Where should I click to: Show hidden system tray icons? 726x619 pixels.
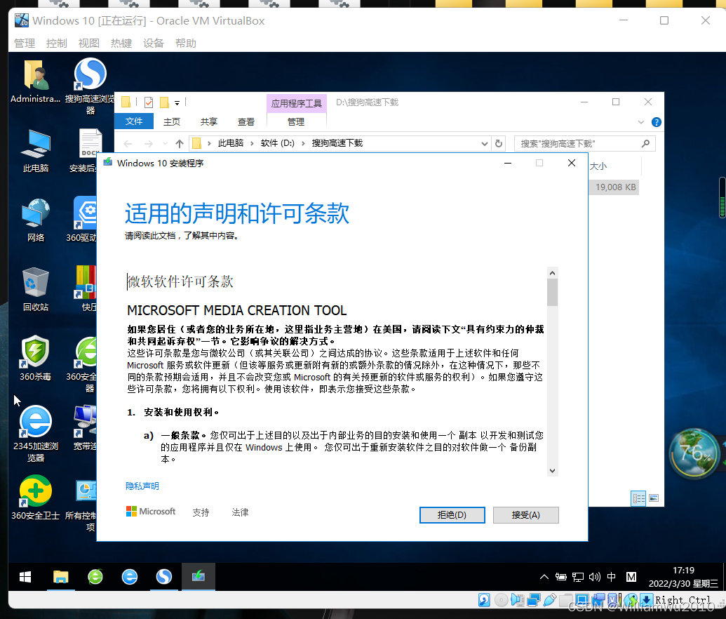544,577
